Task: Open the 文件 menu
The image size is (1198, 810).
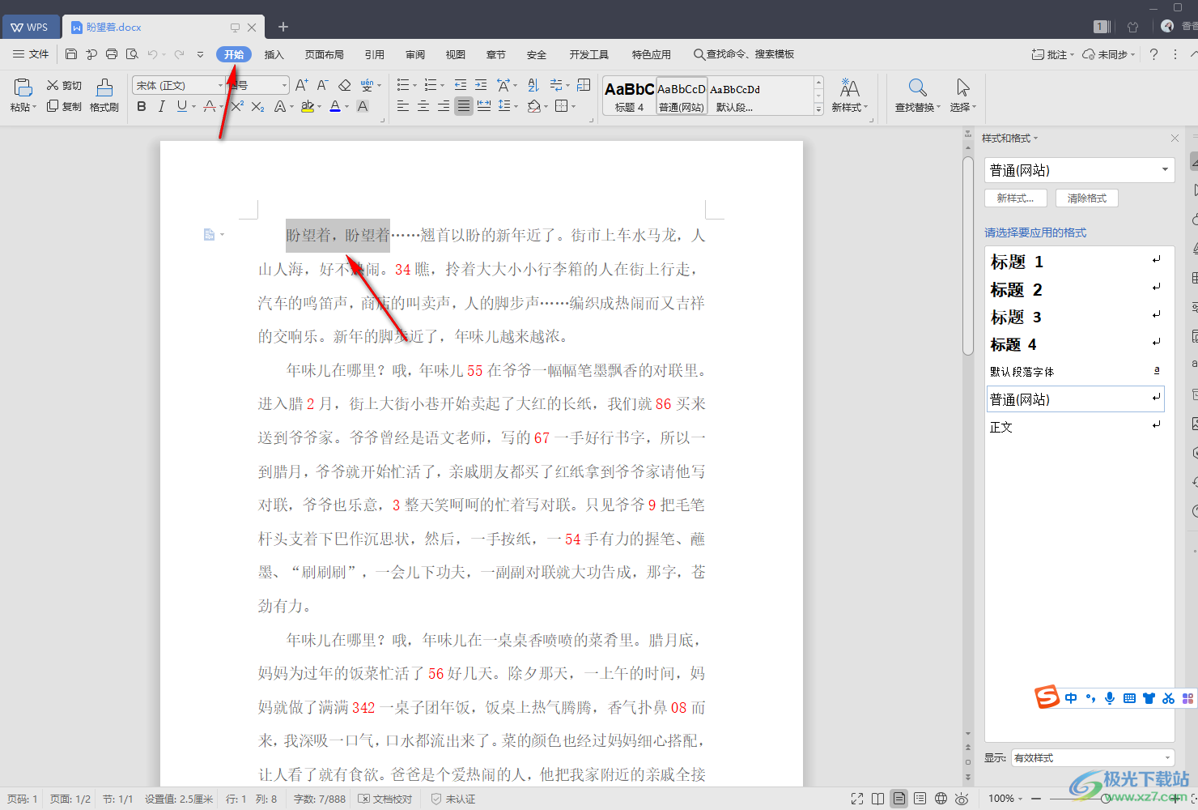Action: [x=31, y=54]
